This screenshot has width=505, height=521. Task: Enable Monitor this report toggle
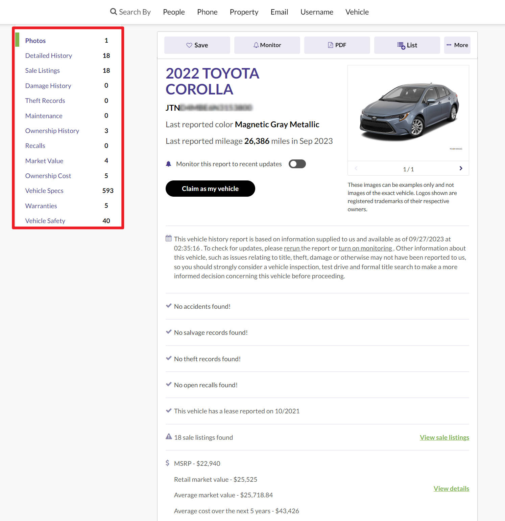[x=297, y=164]
